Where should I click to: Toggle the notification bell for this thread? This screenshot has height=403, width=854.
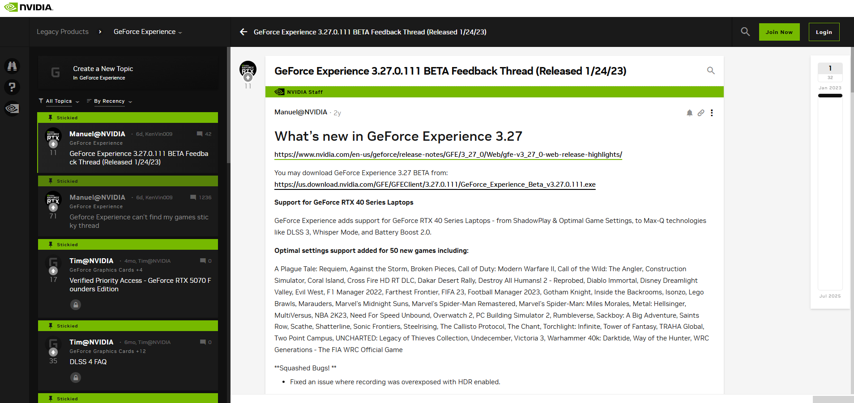690,113
